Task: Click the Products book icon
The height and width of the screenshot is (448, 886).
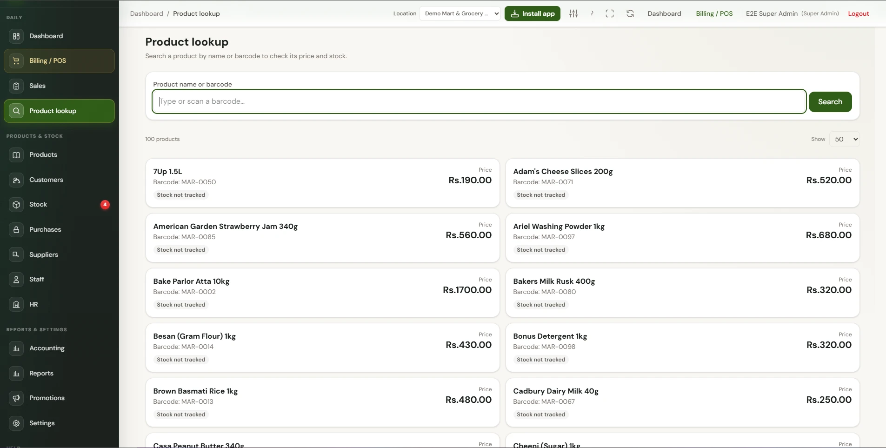Action: click(16, 155)
